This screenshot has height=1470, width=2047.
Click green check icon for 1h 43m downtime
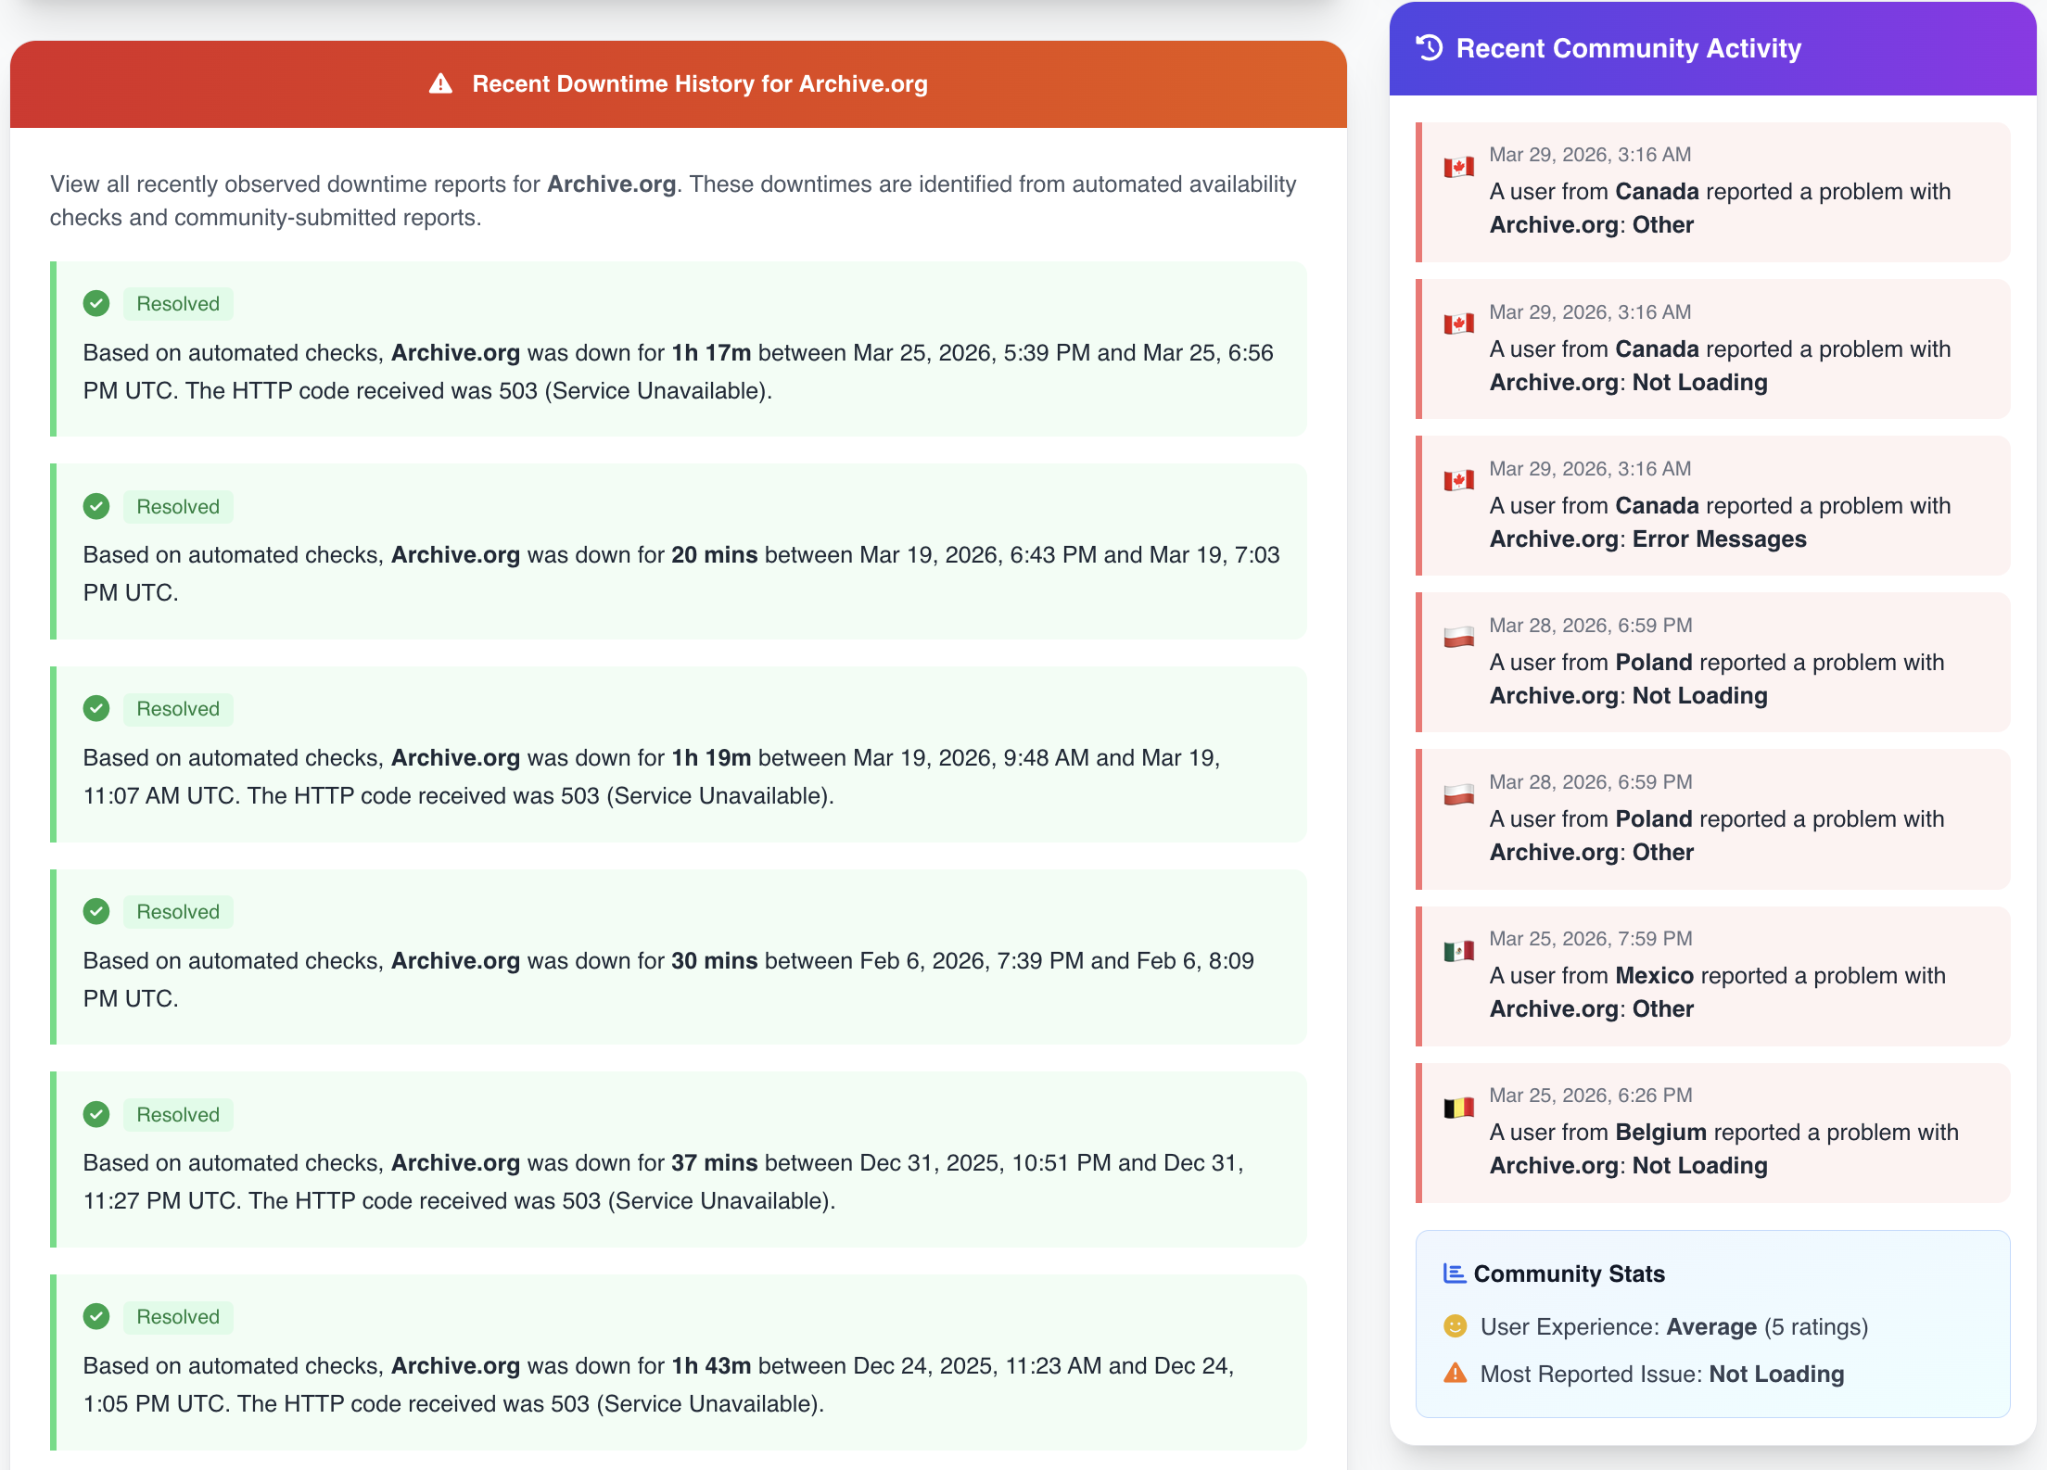[x=96, y=1316]
